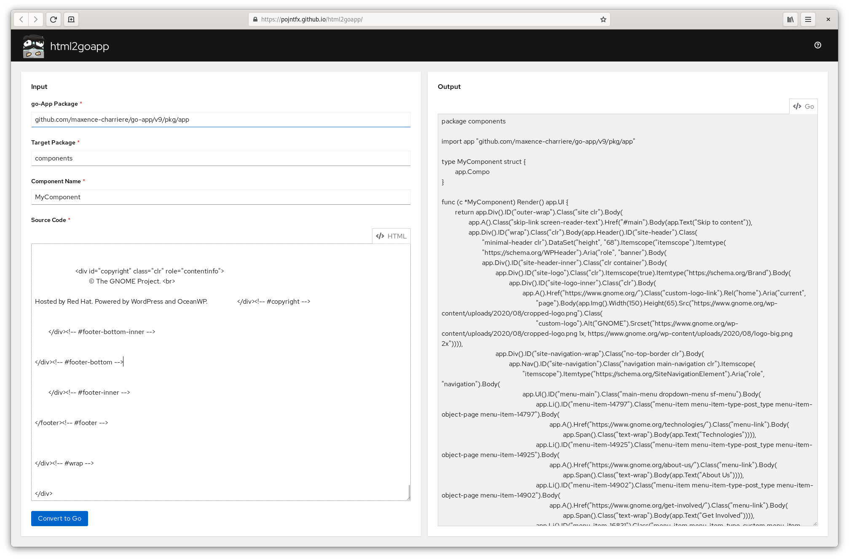Click the browser back arrow button
This screenshot has width=849, height=559.
[21, 19]
